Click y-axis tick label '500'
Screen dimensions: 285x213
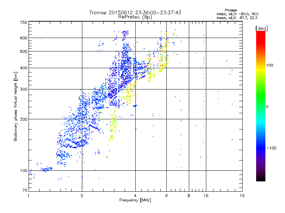(x=24, y=51)
